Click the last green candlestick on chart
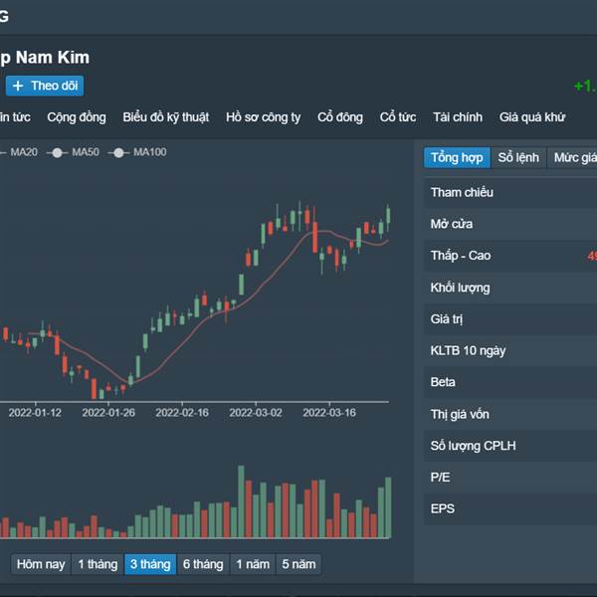 pos(388,216)
